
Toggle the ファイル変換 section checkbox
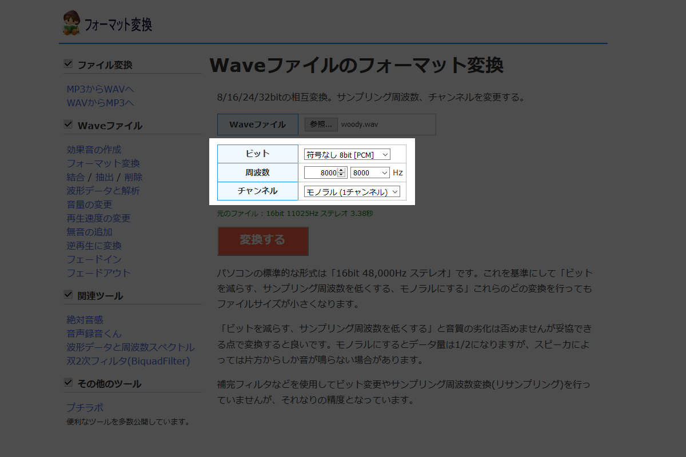point(68,64)
